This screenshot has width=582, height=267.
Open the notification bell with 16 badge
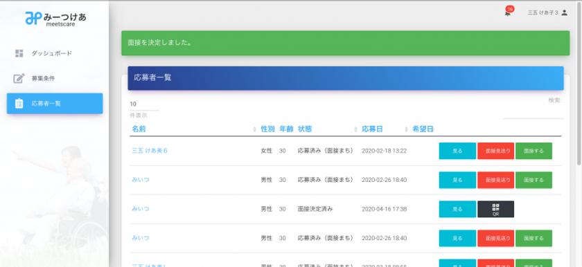[x=508, y=13]
